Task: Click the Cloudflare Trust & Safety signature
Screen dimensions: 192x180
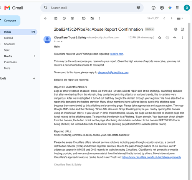Action: click(x=68, y=165)
